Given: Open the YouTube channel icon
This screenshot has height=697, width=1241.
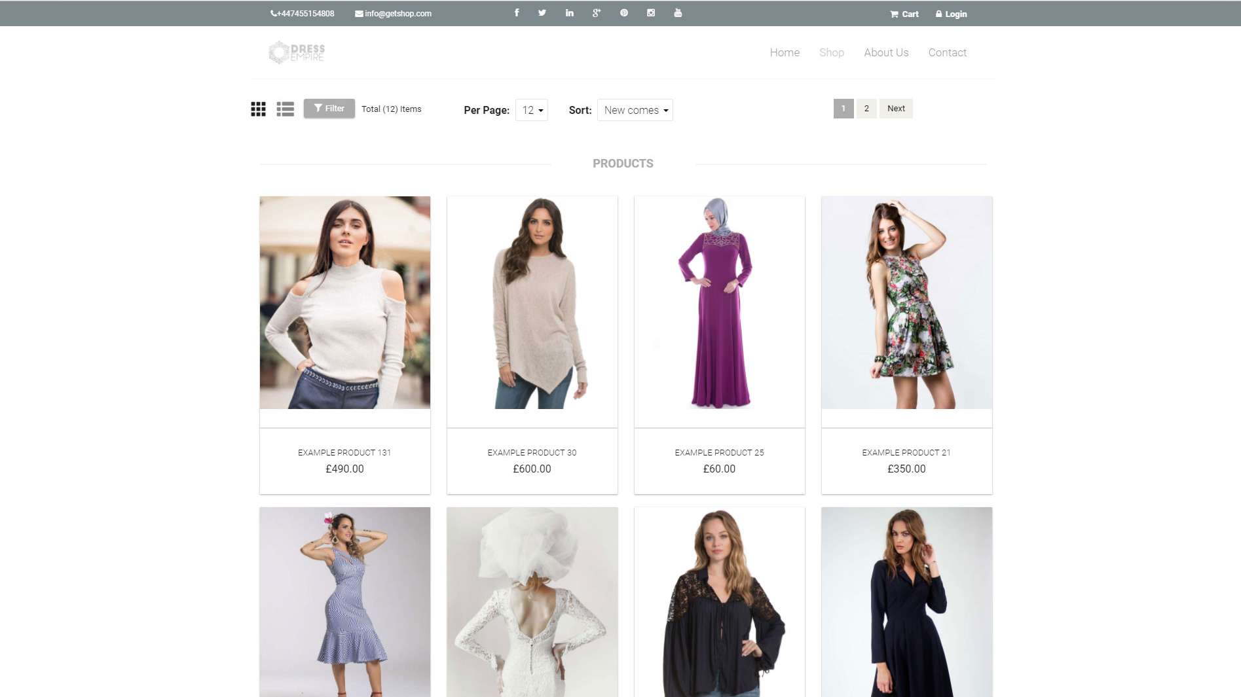Looking at the screenshot, I should (x=678, y=13).
